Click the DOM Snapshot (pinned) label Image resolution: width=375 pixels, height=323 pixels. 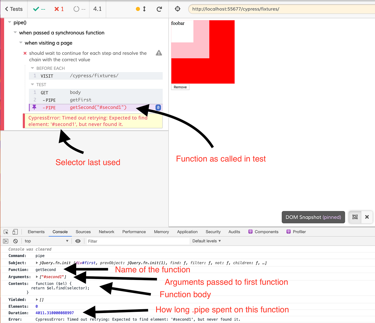pos(313,217)
